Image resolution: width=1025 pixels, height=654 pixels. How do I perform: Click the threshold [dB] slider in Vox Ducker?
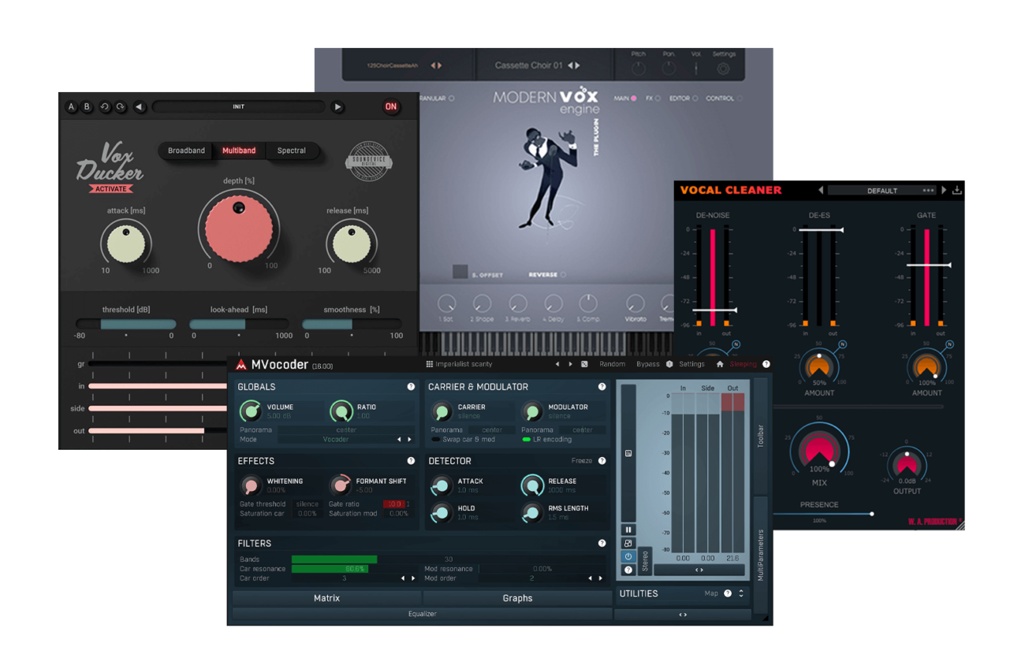tap(125, 324)
